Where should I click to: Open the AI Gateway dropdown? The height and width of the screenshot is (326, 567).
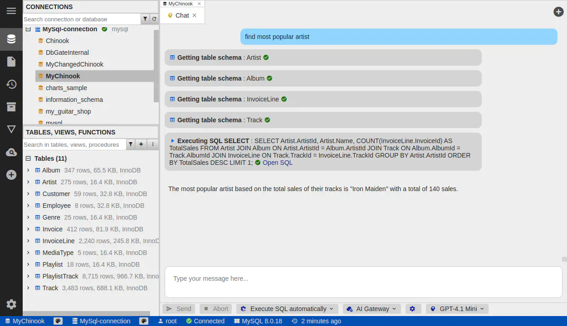coord(372,309)
